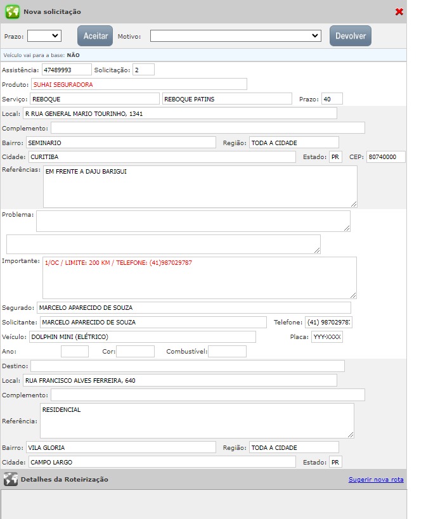
Task: Expand the Motivo dropdown list
Action: point(236,36)
